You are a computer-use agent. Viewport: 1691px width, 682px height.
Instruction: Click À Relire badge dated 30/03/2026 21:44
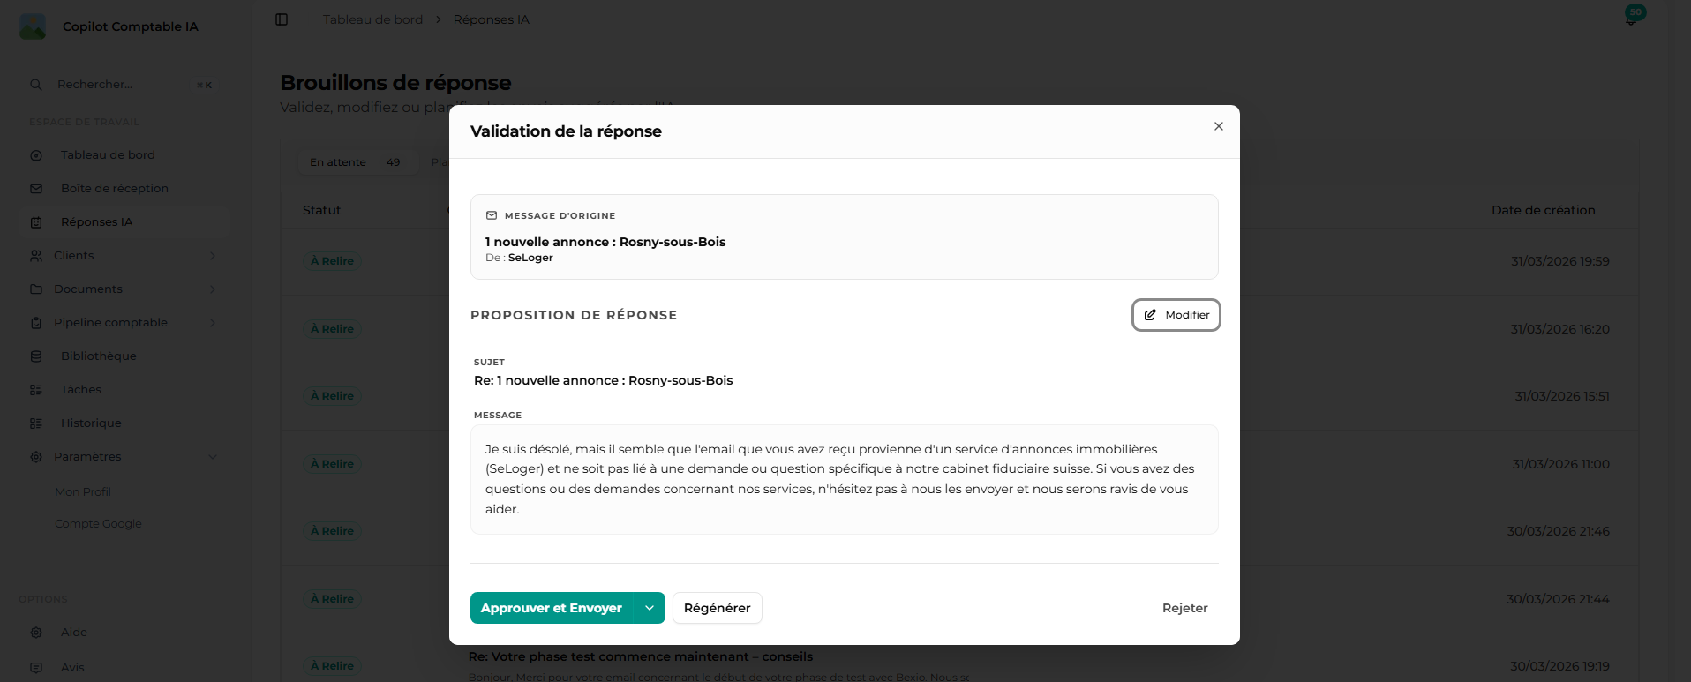point(333,599)
